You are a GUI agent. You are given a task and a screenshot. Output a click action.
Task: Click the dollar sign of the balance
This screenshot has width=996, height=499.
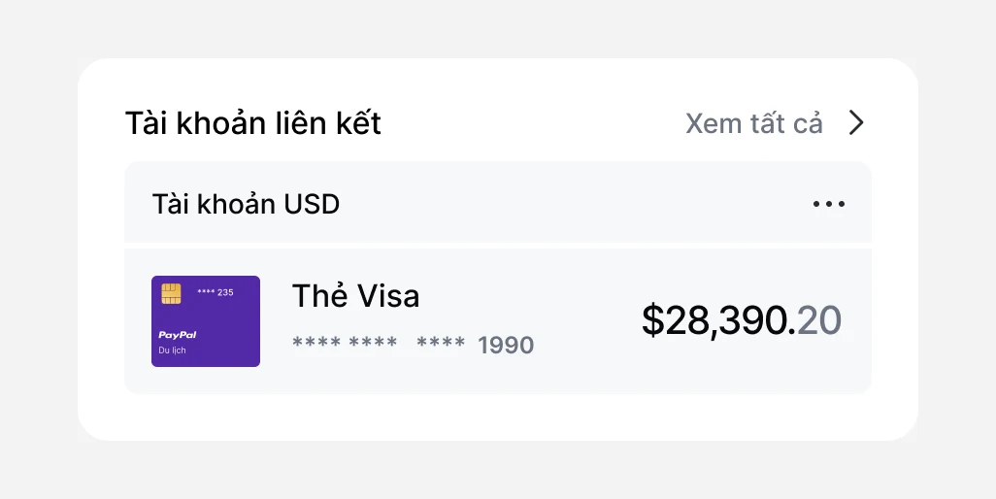652,320
